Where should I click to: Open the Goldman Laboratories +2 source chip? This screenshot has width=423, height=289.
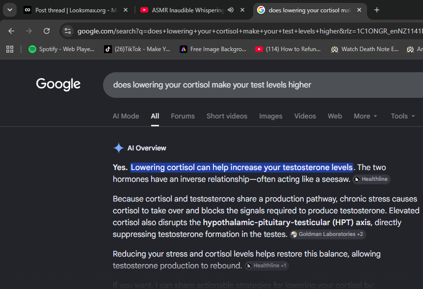pos(327,234)
